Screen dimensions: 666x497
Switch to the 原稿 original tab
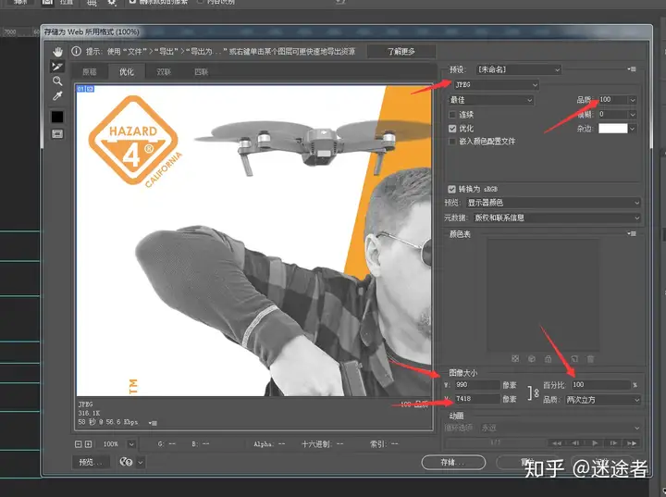click(89, 72)
